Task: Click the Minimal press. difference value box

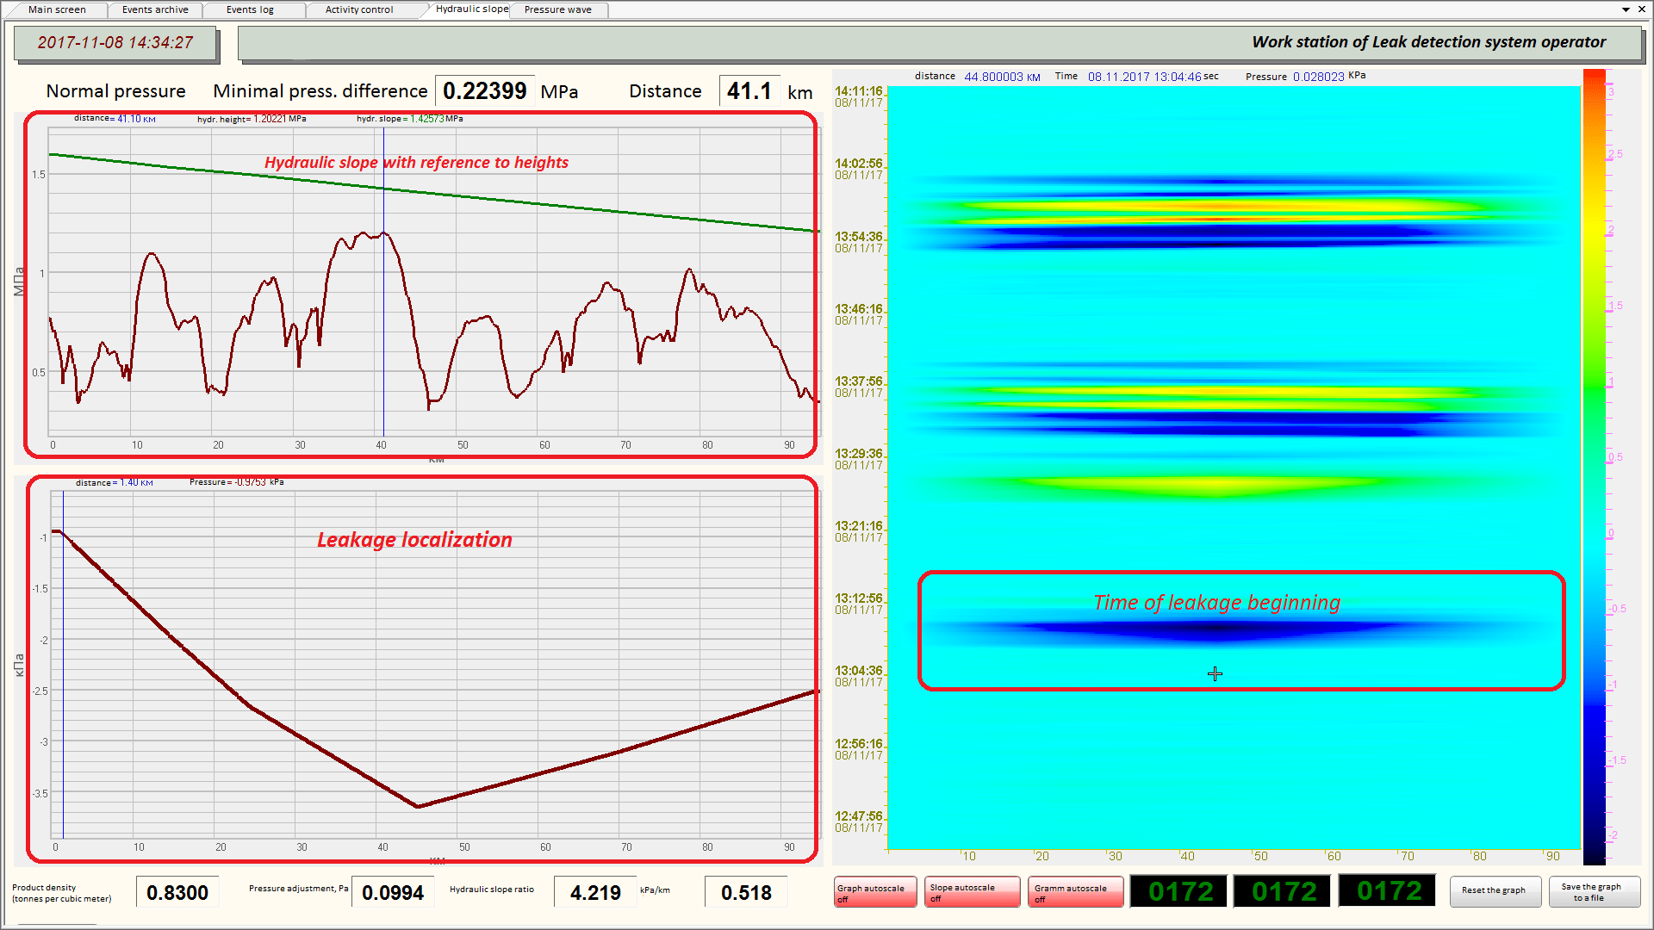Action: [484, 91]
